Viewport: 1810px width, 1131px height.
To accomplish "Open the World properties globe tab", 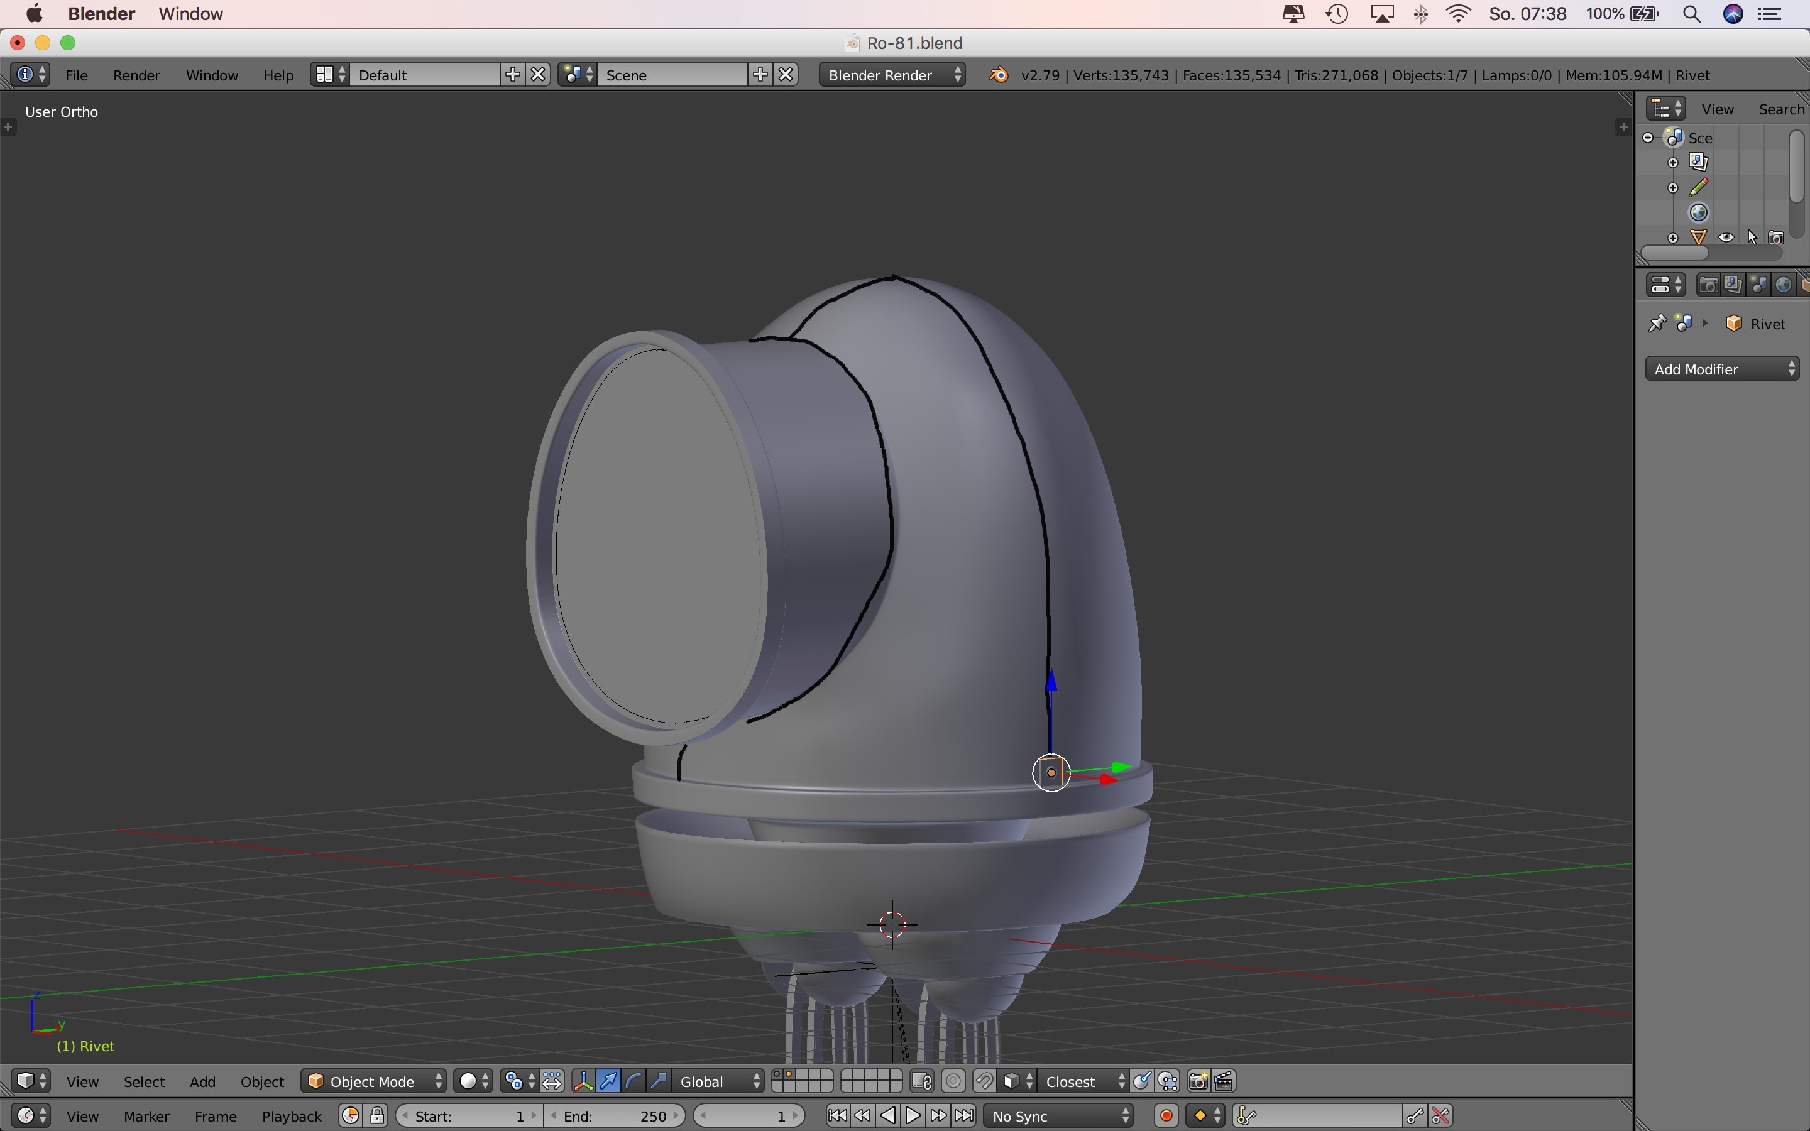I will point(1784,285).
